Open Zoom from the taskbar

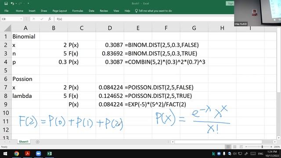[x=38, y=154]
